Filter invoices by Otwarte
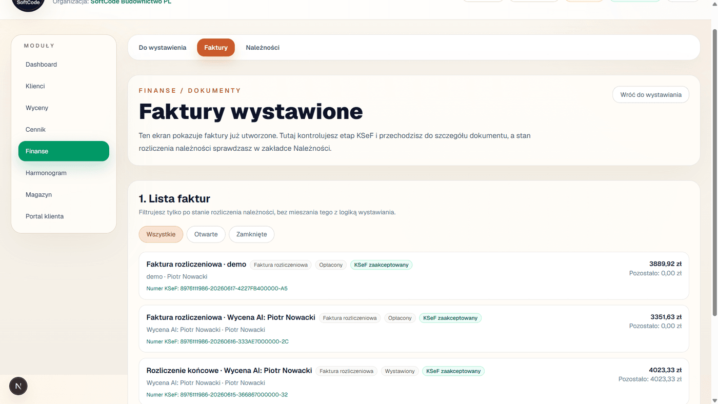The width and height of the screenshot is (718, 404). 206,234
